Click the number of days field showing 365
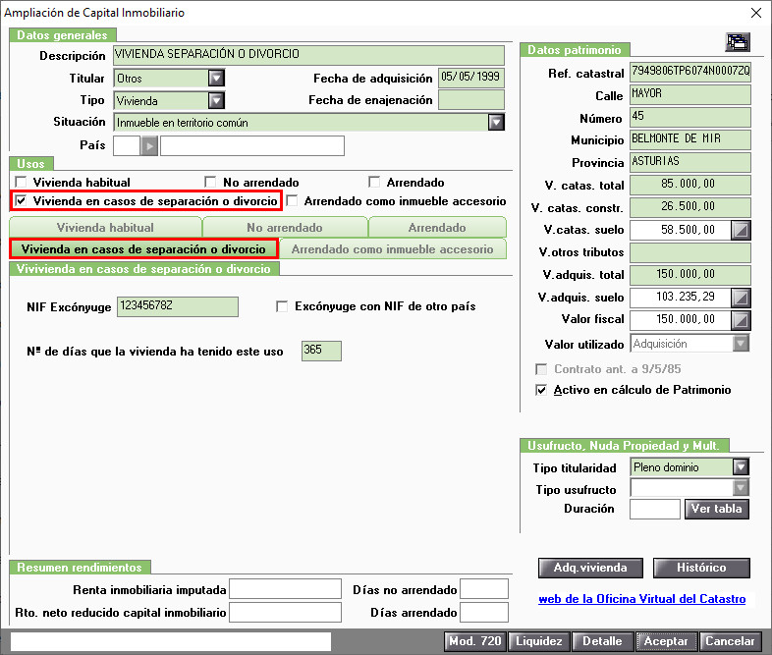Viewport: 772px width, 655px height. pos(321,351)
